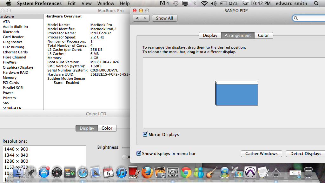Open the Displays menu bar icon
Viewport: 325px width, 183px height.
[x=185, y=3]
